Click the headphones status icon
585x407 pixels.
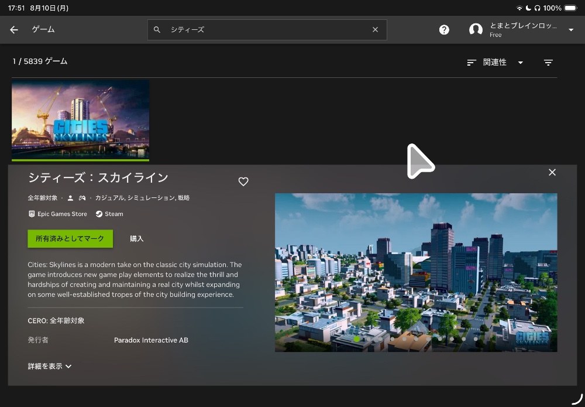pyautogui.click(x=537, y=8)
